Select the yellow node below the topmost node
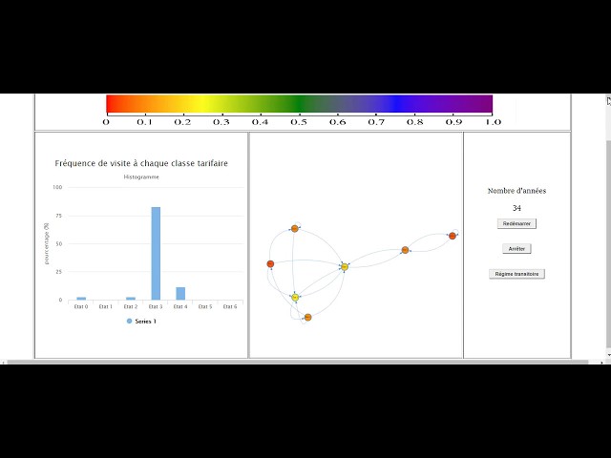The width and height of the screenshot is (611, 458). click(x=295, y=298)
